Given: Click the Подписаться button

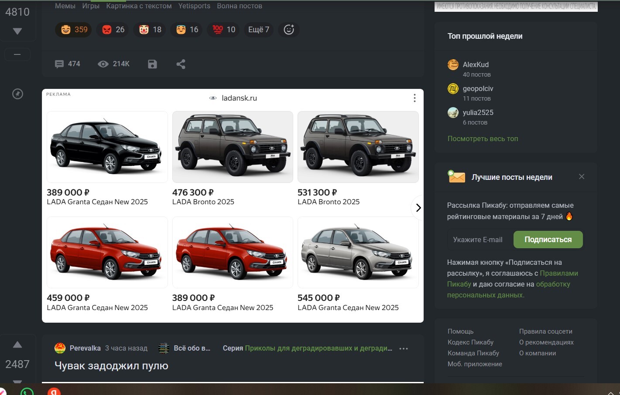Looking at the screenshot, I should tap(548, 240).
